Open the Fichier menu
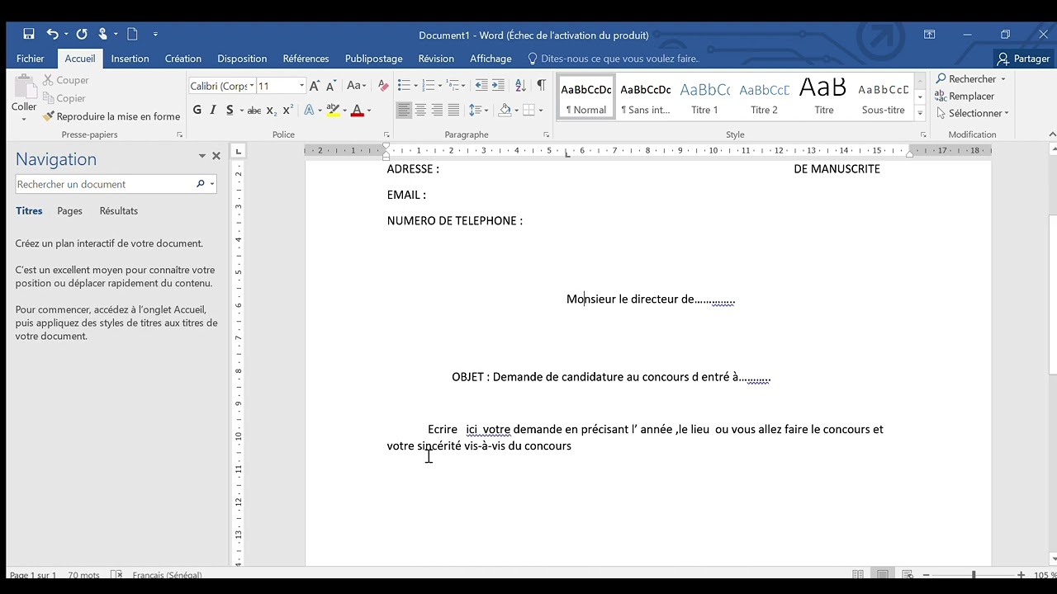The width and height of the screenshot is (1057, 594). 31,59
